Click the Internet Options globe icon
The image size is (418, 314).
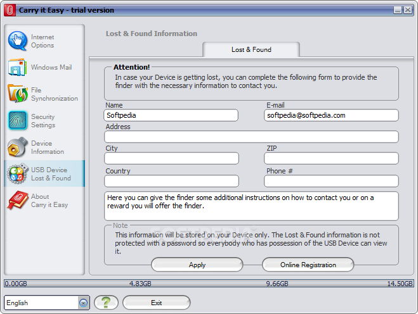[x=18, y=41]
